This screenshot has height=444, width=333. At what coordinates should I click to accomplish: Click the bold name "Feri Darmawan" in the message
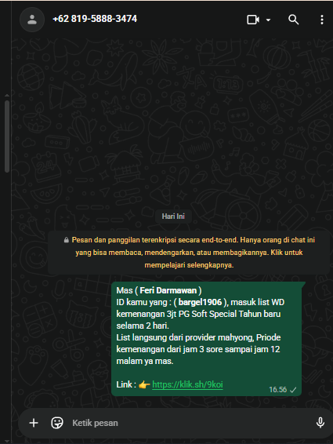tap(168, 290)
